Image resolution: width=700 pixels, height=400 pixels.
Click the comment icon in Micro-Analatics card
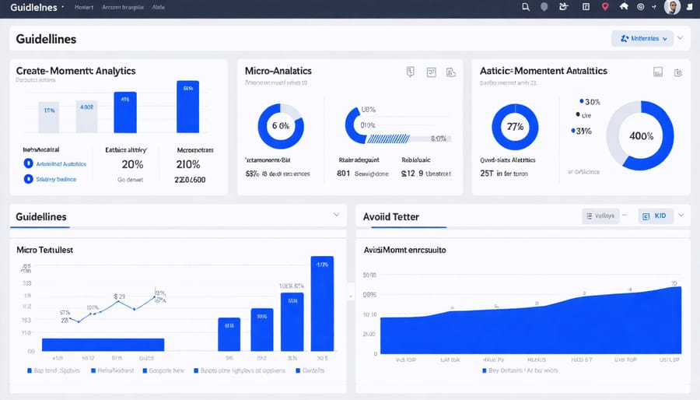tap(410, 72)
